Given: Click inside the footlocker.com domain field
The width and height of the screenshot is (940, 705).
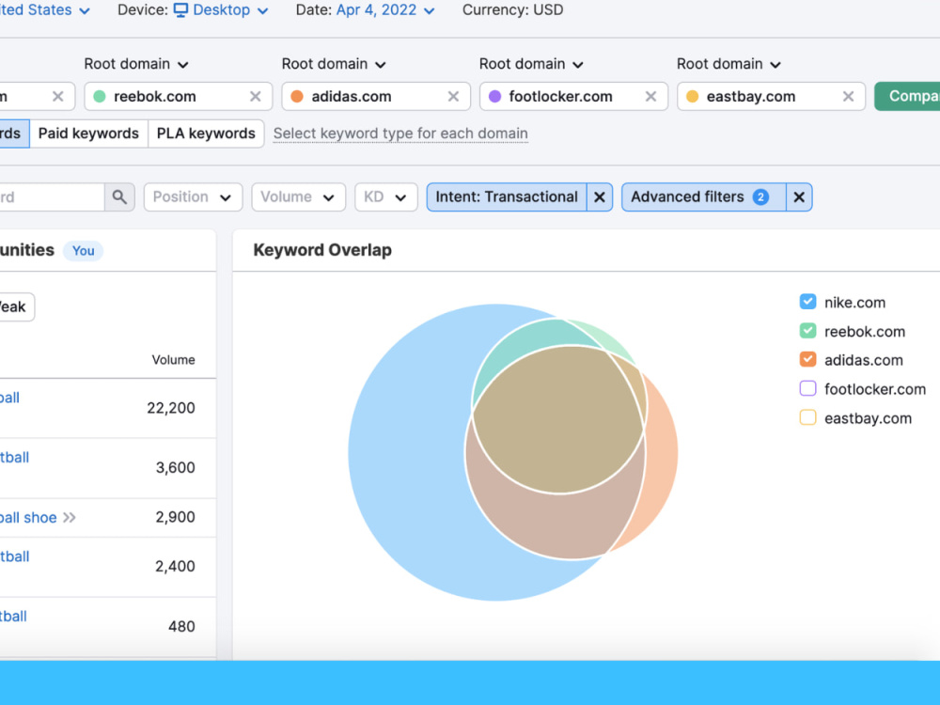Looking at the screenshot, I should [x=573, y=97].
